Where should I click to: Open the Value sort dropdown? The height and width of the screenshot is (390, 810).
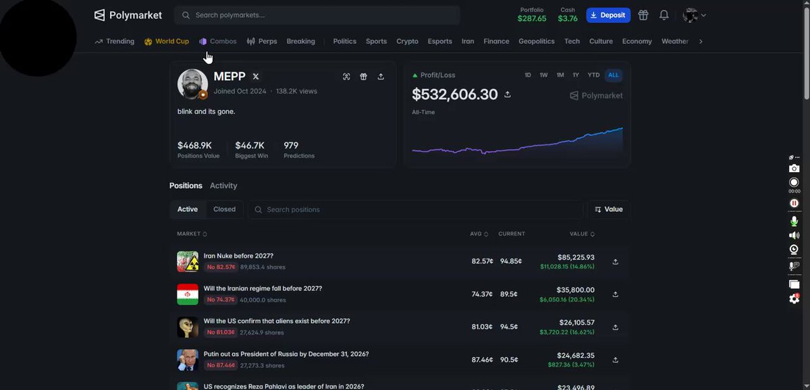pos(609,209)
